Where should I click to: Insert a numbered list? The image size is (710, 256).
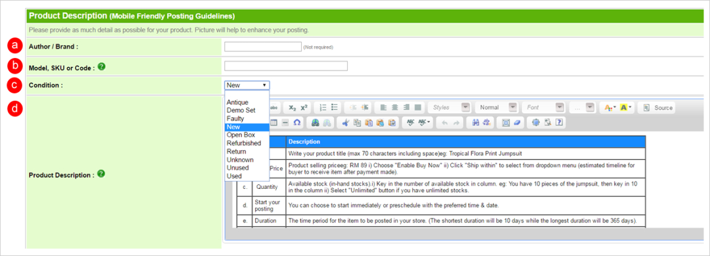click(x=323, y=108)
